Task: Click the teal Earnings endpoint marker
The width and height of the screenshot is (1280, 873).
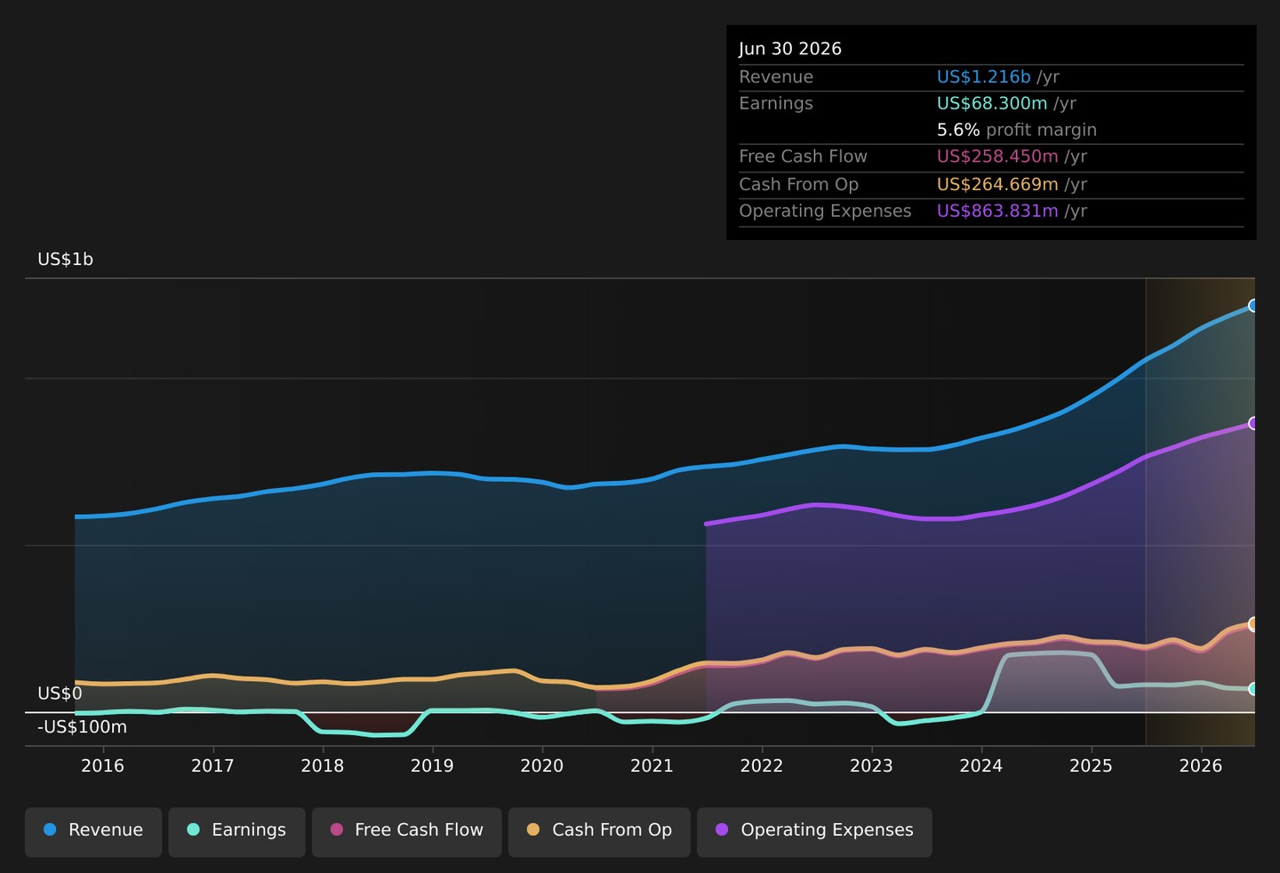Action: (1253, 689)
